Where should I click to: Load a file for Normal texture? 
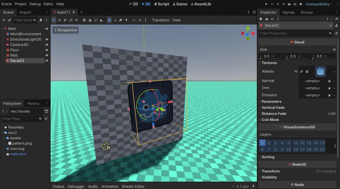coord(329,81)
